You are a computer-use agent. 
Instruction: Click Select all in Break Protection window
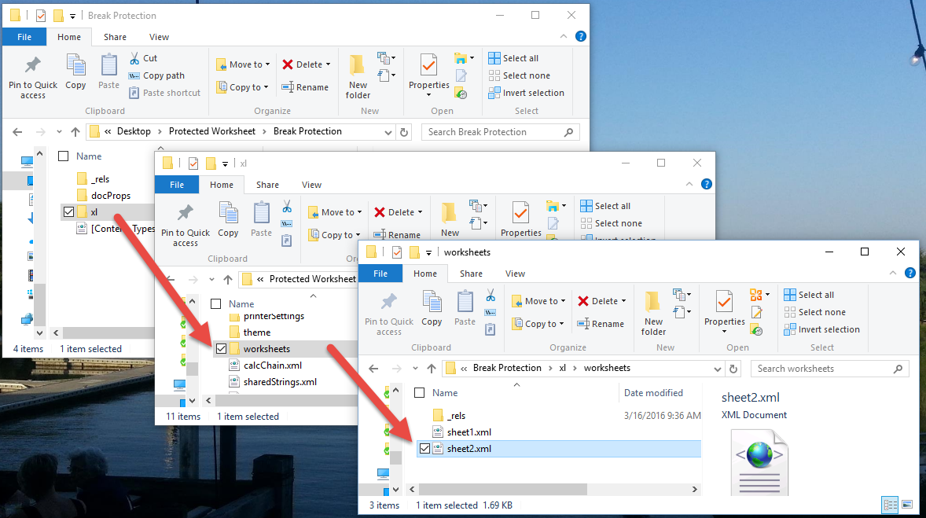tap(513, 58)
